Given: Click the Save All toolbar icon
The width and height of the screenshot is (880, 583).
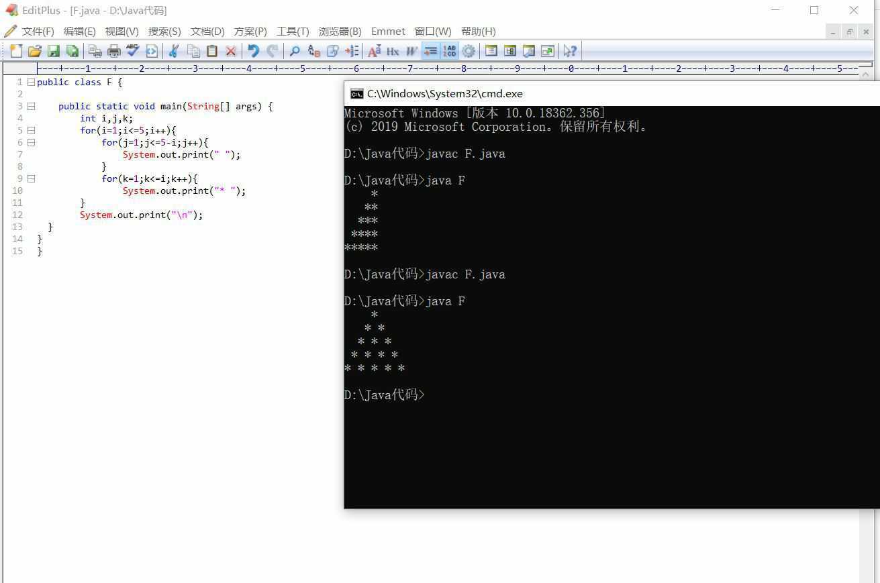Looking at the screenshot, I should [72, 51].
